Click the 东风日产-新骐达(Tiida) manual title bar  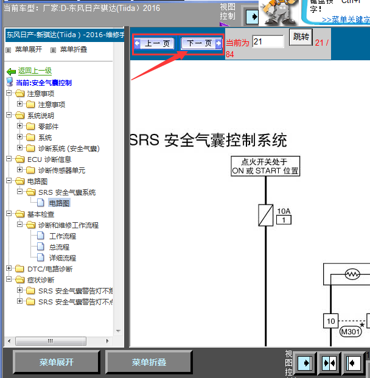point(65,35)
